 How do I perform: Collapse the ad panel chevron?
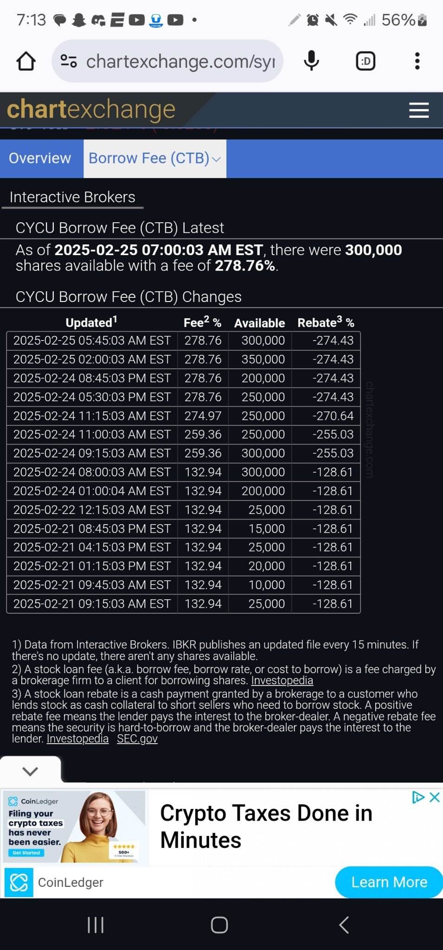(x=30, y=771)
